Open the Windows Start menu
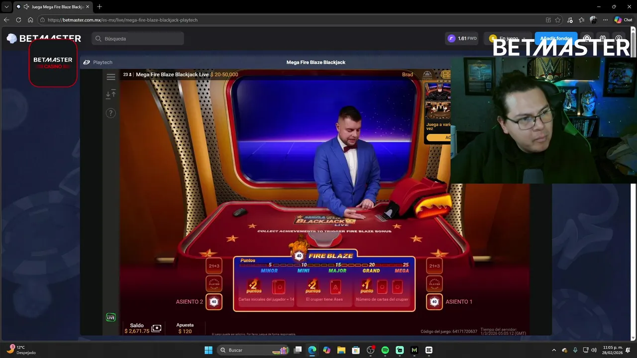Screen dimensions: 637x358 tap(209, 350)
